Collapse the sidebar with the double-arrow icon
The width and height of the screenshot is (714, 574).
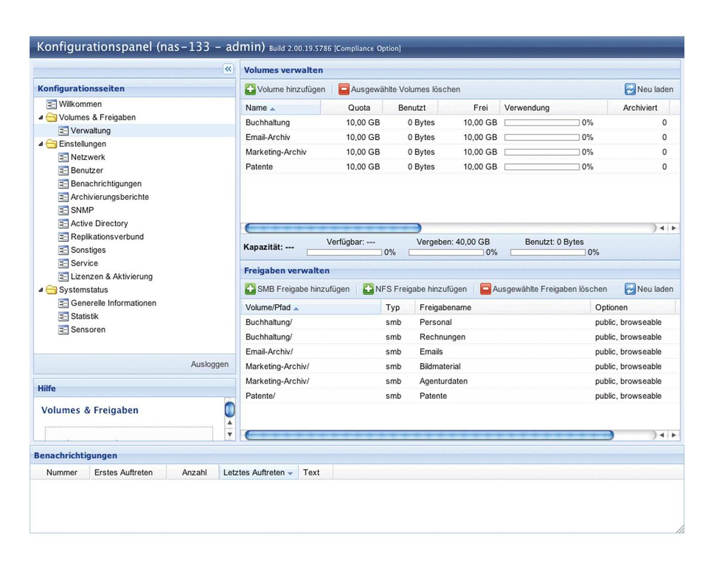[228, 70]
